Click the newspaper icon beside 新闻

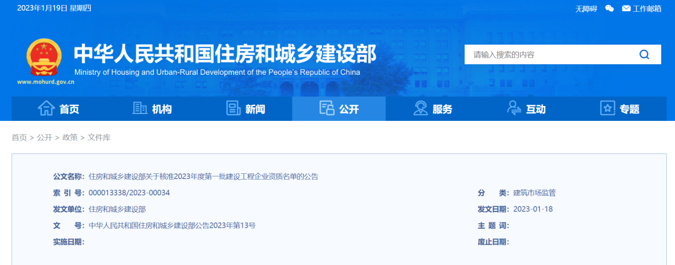(x=233, y=108)
